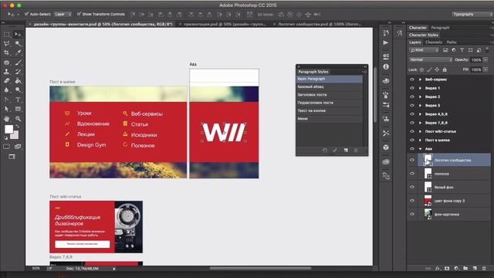Select the Paint Bucket tool

[18, 81]
